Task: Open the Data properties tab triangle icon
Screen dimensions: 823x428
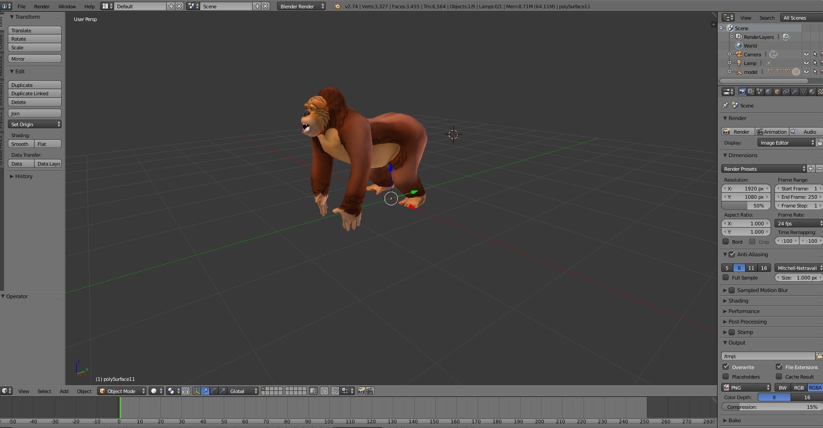Action: point(803,92)
